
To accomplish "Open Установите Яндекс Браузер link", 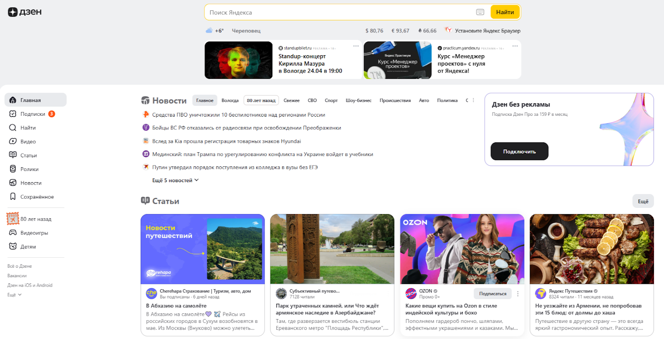I will pyautogui.click(x=488, y=31).
